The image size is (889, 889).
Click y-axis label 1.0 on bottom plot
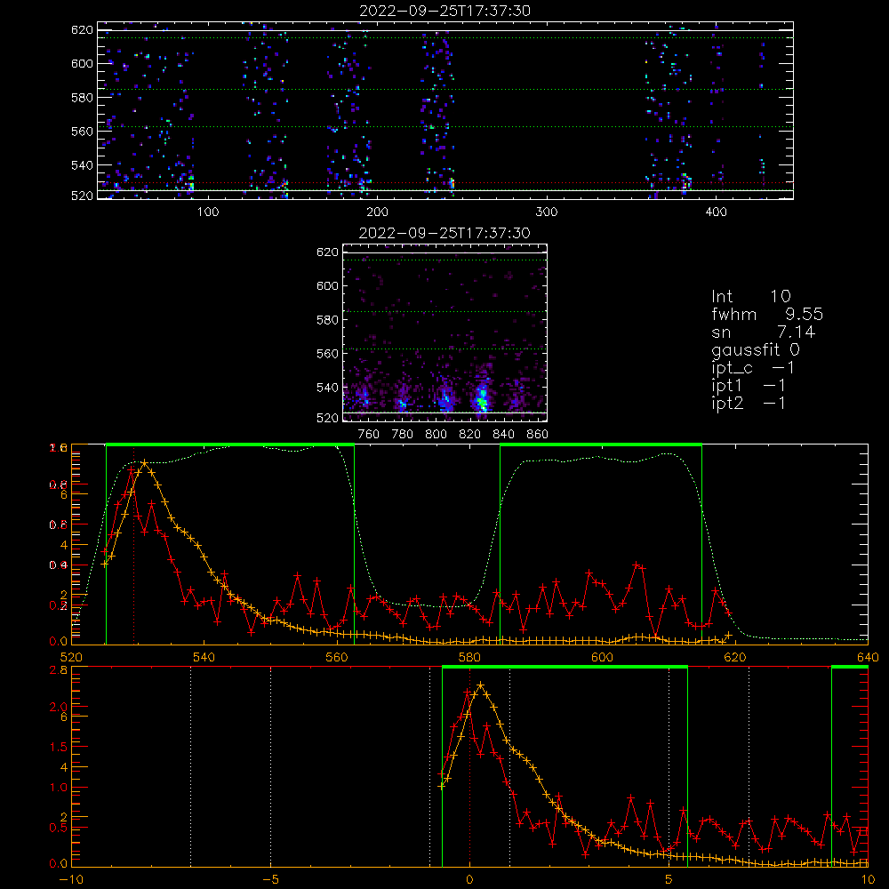58,788
